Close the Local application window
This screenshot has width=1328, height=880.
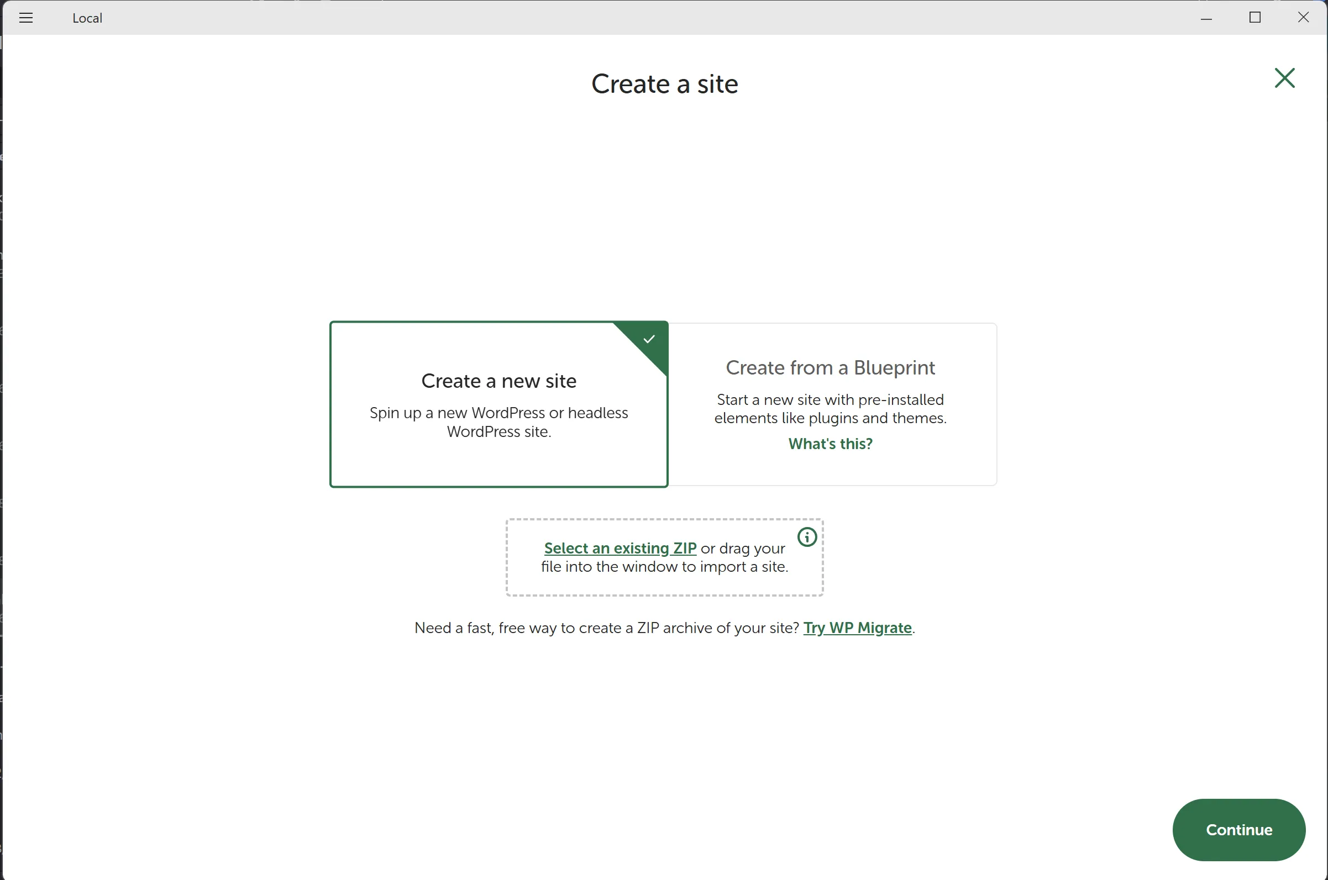coord(1303,18)
